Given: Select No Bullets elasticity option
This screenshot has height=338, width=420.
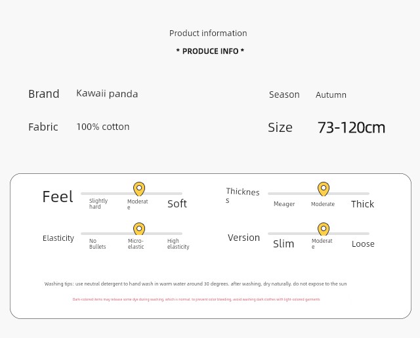Looking at the screenshot, I should click(98, 243).
